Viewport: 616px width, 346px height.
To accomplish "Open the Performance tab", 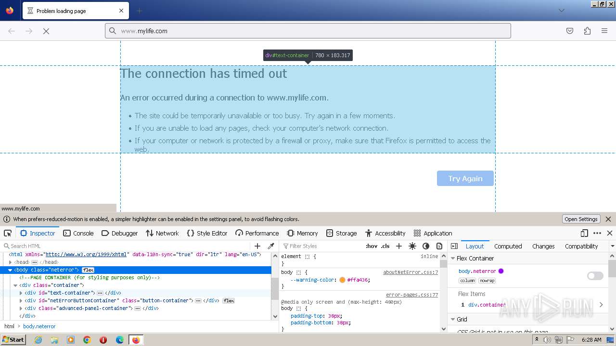I will (x=257, y=233).
